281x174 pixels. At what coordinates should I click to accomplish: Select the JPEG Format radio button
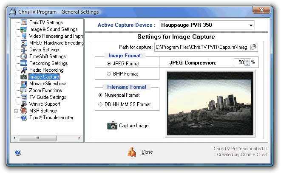coord(108,64)
